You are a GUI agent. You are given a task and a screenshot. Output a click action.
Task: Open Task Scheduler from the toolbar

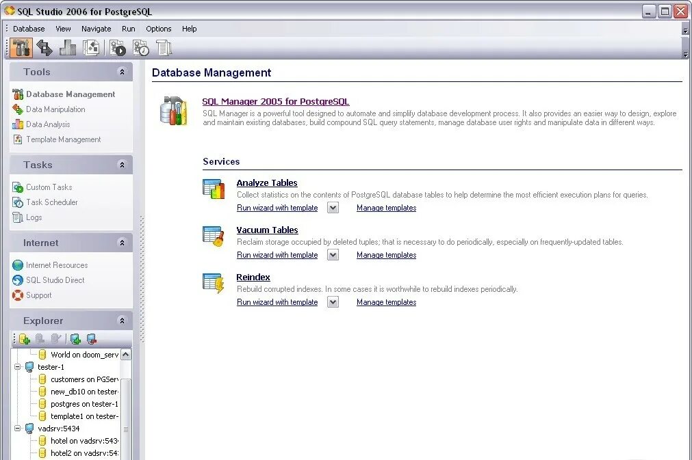(141, 48)
